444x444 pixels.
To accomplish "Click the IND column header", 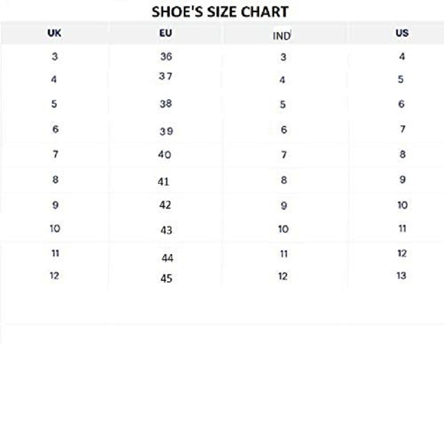I will [282, 36].
